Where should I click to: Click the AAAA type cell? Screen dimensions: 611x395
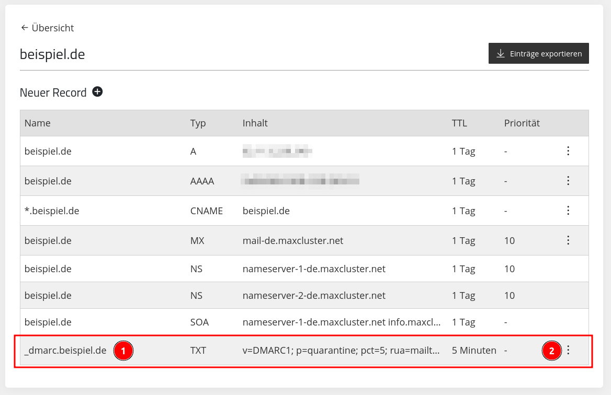[x=202, y=181]
